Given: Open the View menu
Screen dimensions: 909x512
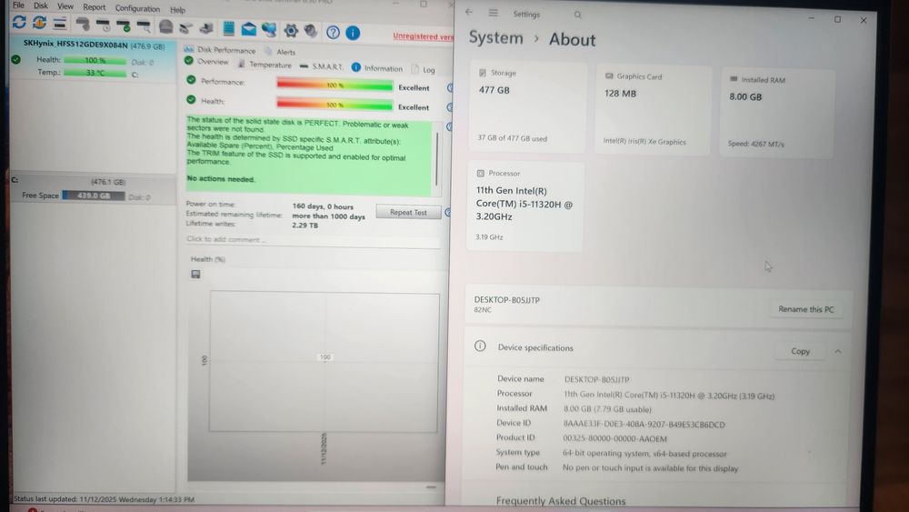Looking at the screenshot, I should pos(65,6).
